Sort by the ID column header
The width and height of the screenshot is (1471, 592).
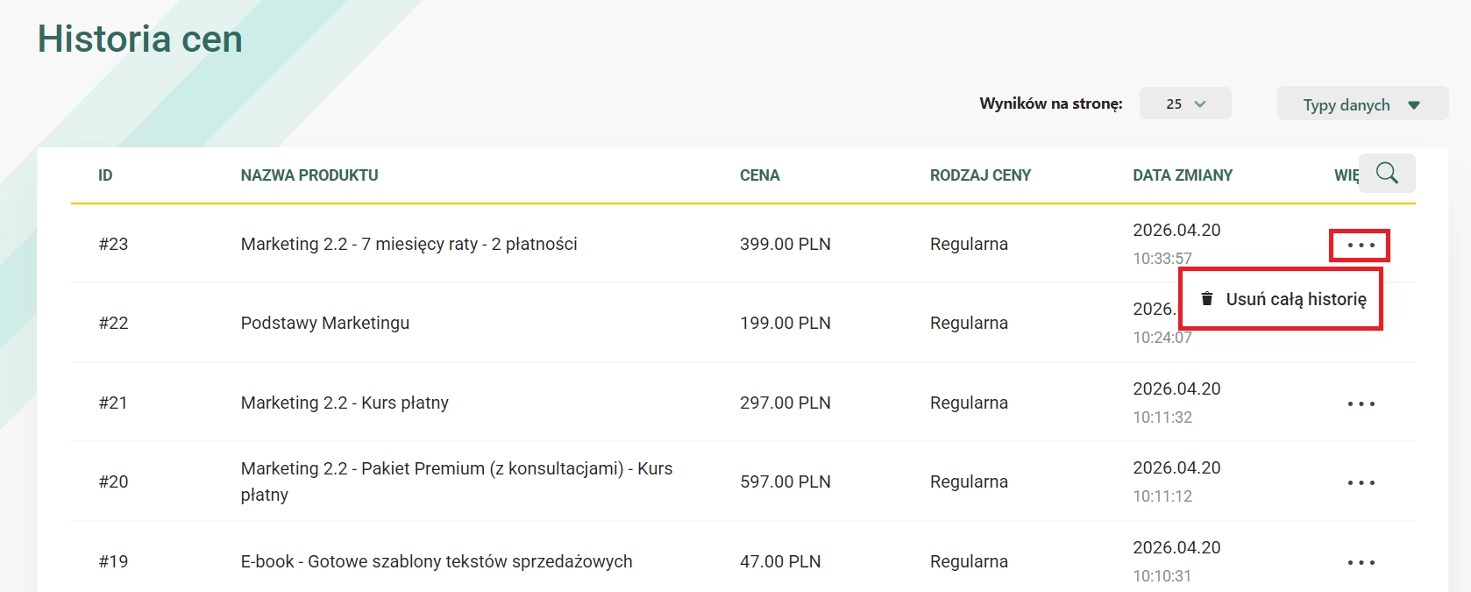[x=105, y=175]
